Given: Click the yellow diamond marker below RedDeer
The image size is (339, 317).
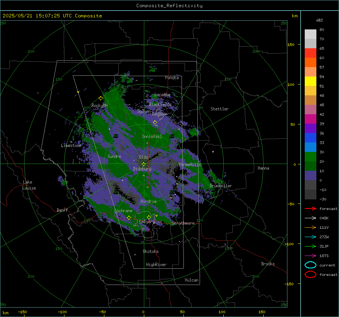Looking at the screenshot, I should pos(155,123).
